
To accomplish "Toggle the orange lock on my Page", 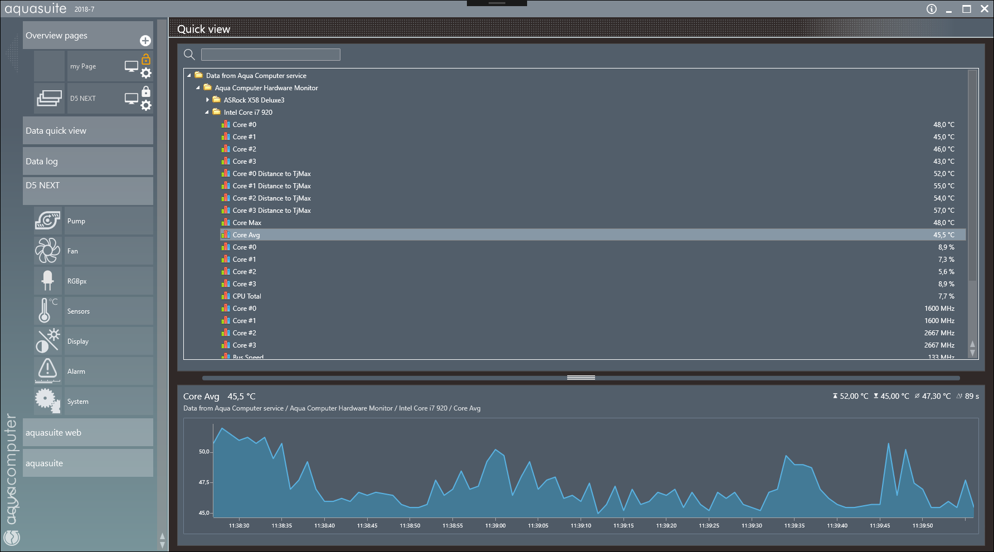I will tap(146, 58).
